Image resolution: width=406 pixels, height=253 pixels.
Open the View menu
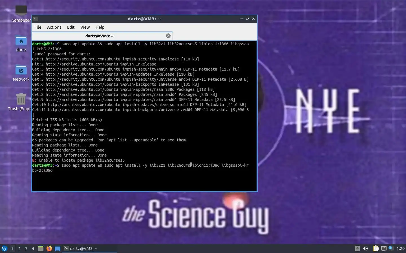(85, 27)
